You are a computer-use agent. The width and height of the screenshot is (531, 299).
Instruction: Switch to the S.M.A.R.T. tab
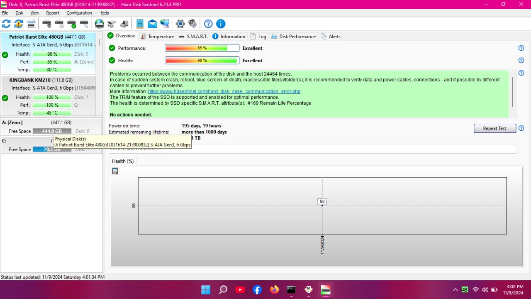193,37
